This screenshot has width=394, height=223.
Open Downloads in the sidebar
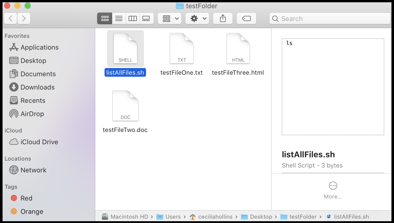[x=37, y=87]
